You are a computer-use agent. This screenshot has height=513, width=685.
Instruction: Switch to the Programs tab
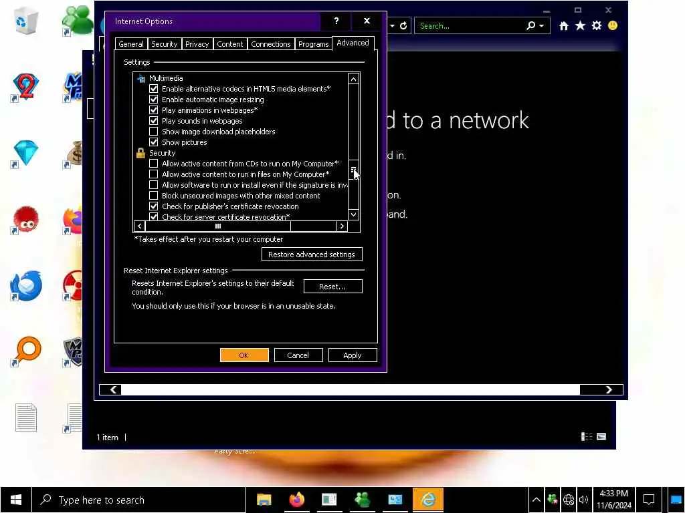pyautogui.click(x=313, y=44)
